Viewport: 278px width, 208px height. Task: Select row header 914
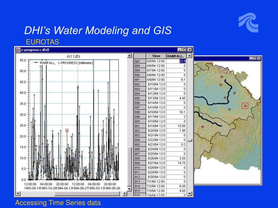point(140,186)
